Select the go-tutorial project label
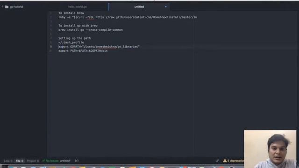This screenshot has width=299, height=168. [17, 7]
